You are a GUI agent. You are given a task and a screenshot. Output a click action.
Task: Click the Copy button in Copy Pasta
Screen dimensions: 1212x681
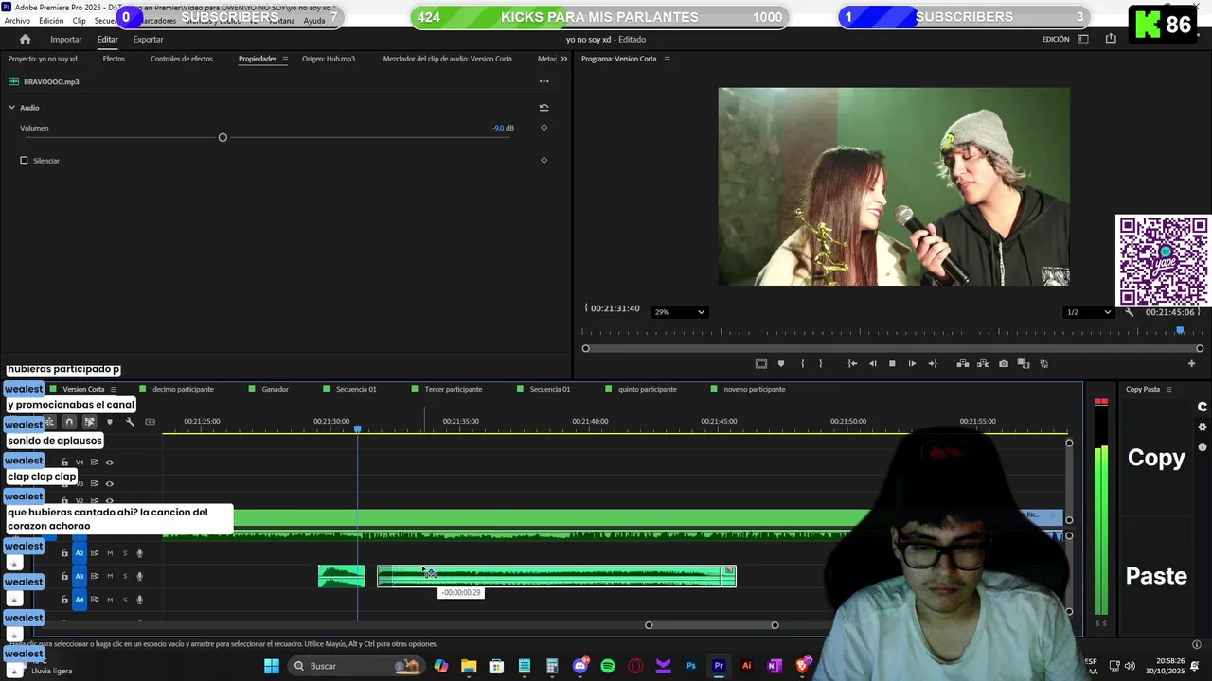[1156, 458]
